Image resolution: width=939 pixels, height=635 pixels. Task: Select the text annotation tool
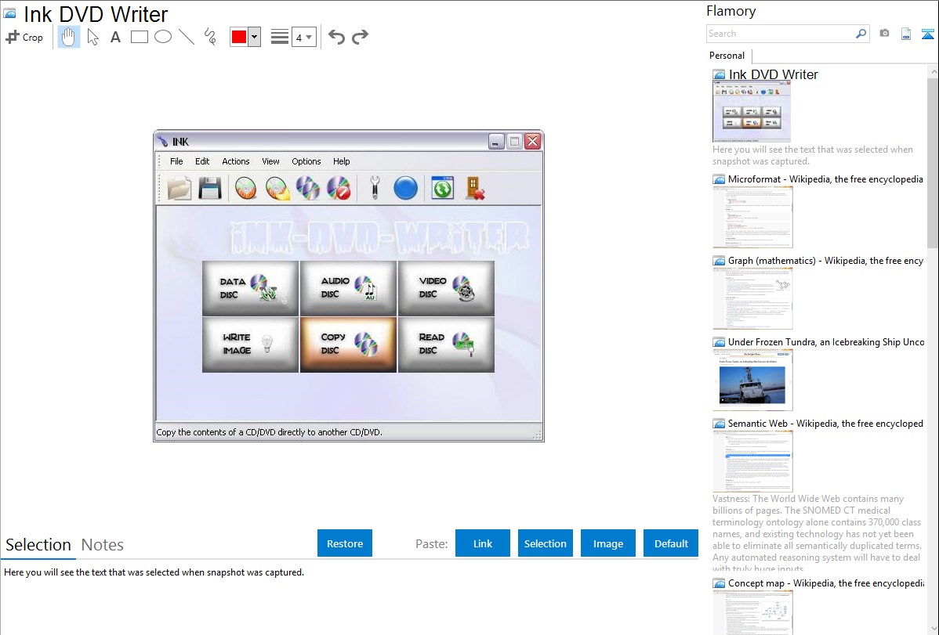115,37
